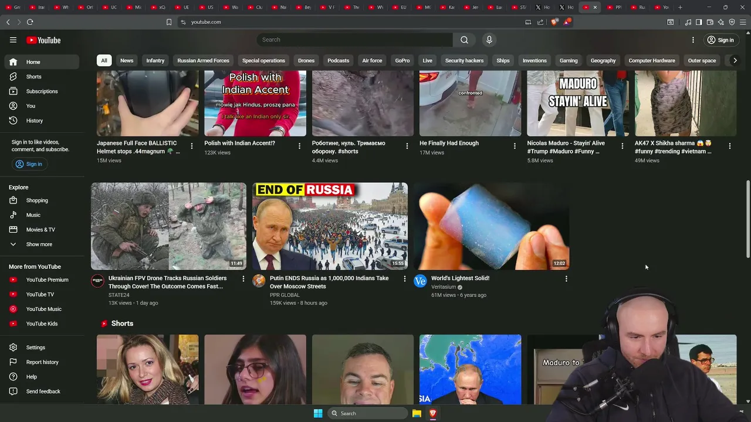Click the youtube.com address bar
The image size is (751, 422).
(x=352, y=22)
